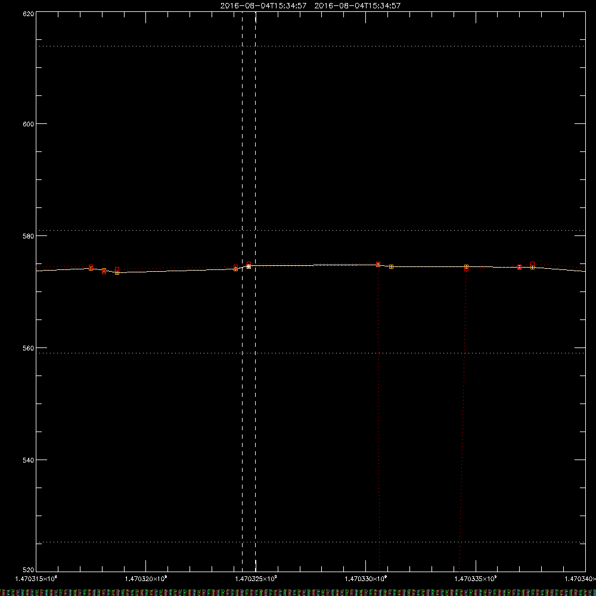Image resolution: width=596 pixels, height=596 pixels.
Task: Select the 600 y-axis label
Action: pyautogui.click(x=29, y=124)
